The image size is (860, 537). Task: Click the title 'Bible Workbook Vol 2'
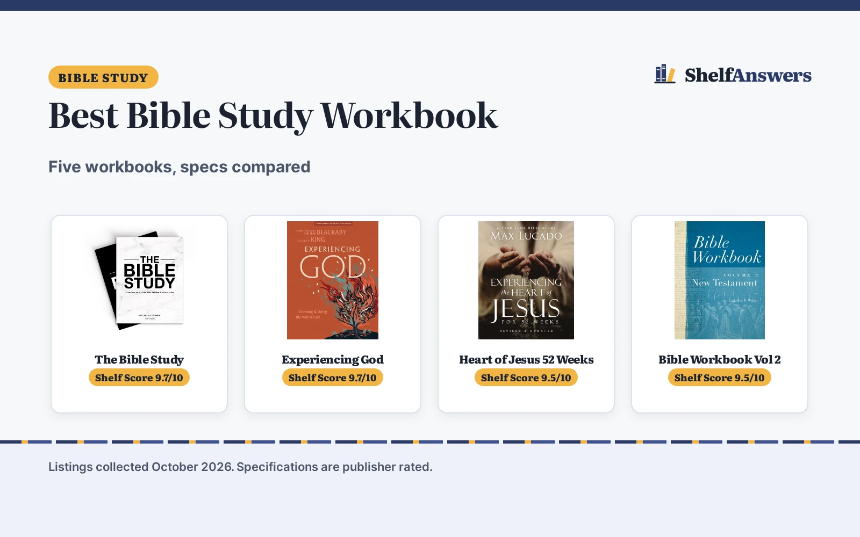pos(720,359)
